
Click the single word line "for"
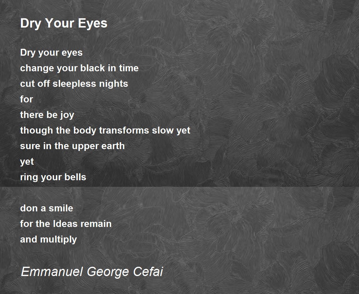(27, 99)
